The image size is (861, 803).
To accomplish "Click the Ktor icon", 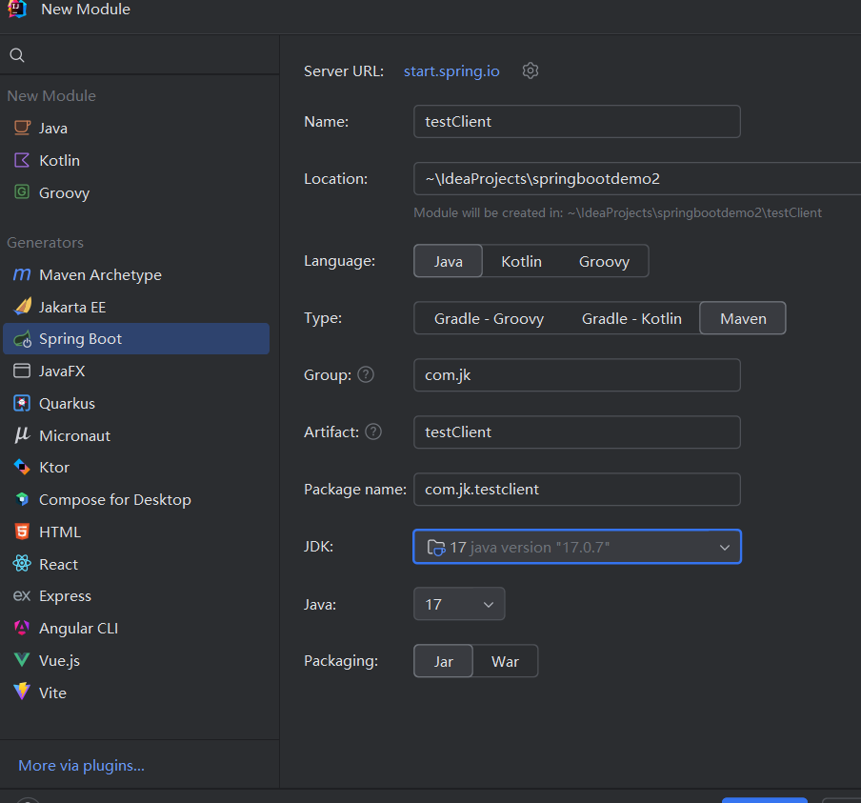I will click(x=22, y=468).
